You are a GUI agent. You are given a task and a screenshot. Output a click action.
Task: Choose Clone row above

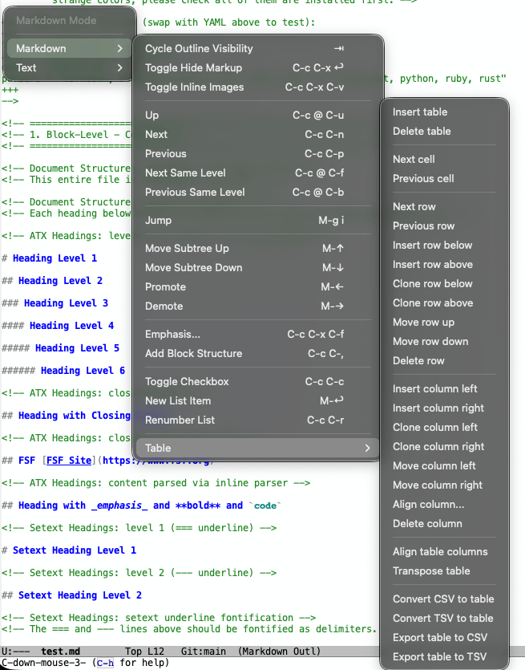pos(444,303)
